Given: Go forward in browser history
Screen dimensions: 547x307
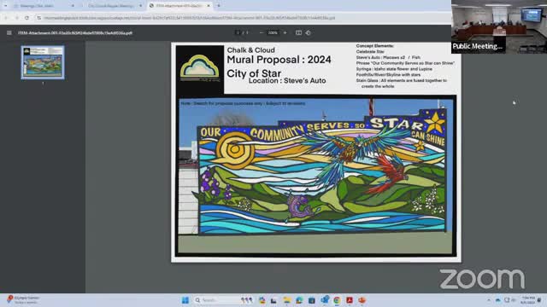Looking at the screenshot, I should 16,18.
